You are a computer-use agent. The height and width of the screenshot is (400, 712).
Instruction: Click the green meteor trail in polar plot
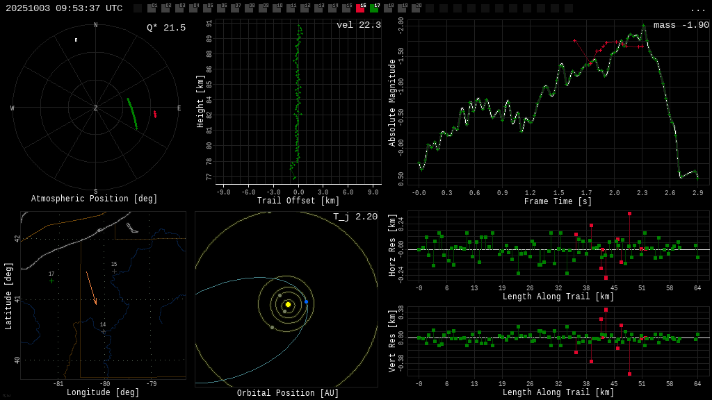[x=132, y=113]
